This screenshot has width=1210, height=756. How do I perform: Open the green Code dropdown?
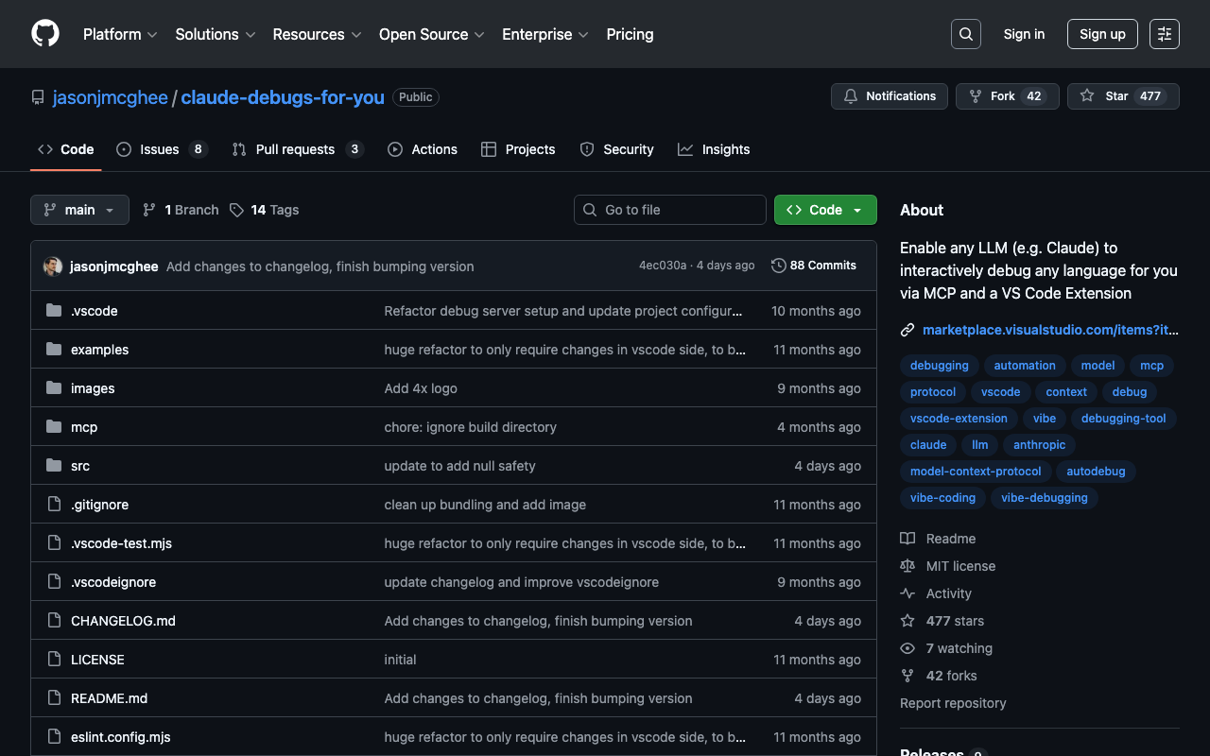click(824, 210)
